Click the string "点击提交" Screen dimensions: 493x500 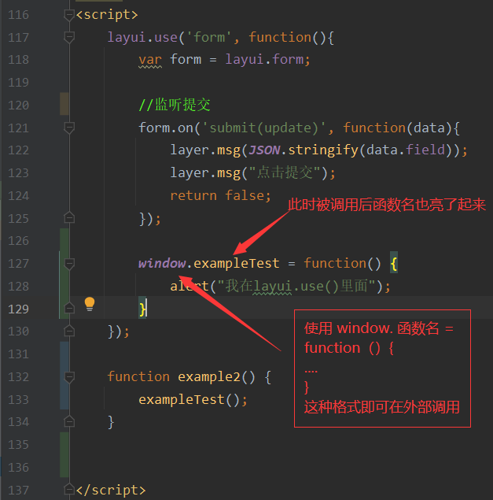point(285,172)
